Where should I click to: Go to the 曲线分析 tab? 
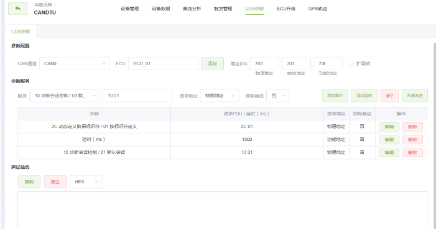click(x=192, y=9)
